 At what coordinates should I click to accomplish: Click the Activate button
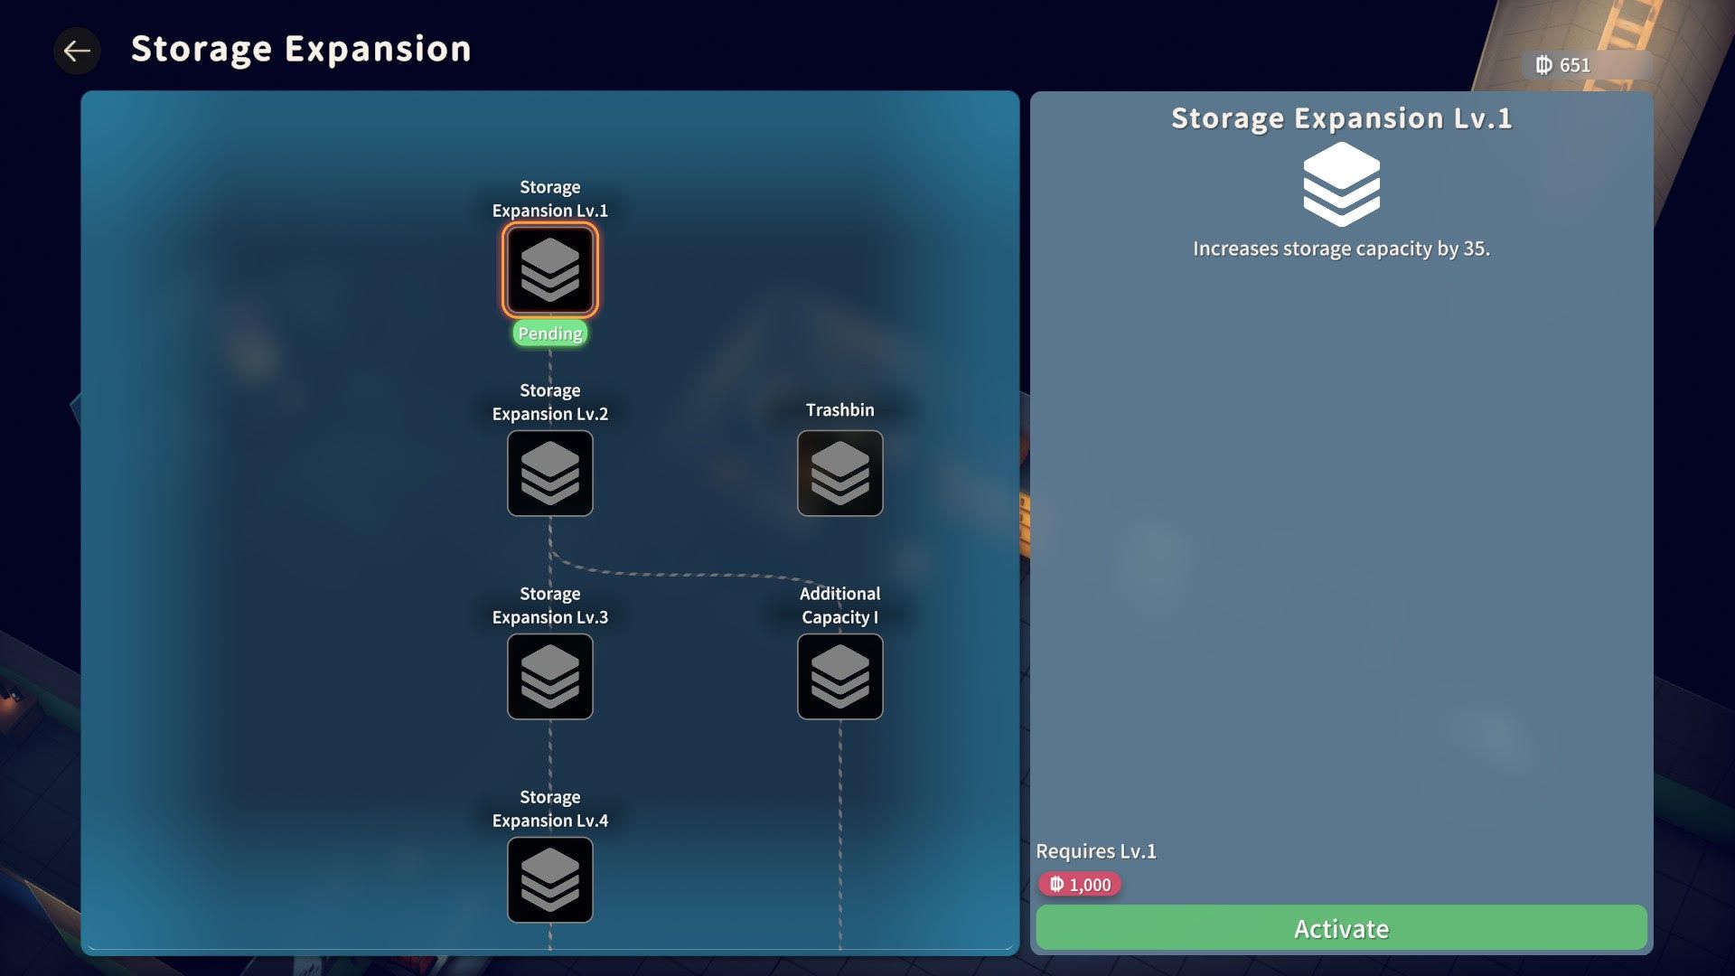(1341, 928)
